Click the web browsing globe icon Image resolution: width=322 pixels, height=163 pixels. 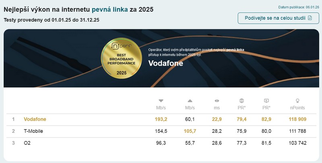[x=242, y=101]
